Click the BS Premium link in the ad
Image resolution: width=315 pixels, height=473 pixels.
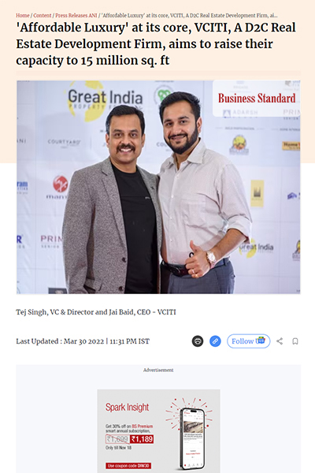click(143, 426)
